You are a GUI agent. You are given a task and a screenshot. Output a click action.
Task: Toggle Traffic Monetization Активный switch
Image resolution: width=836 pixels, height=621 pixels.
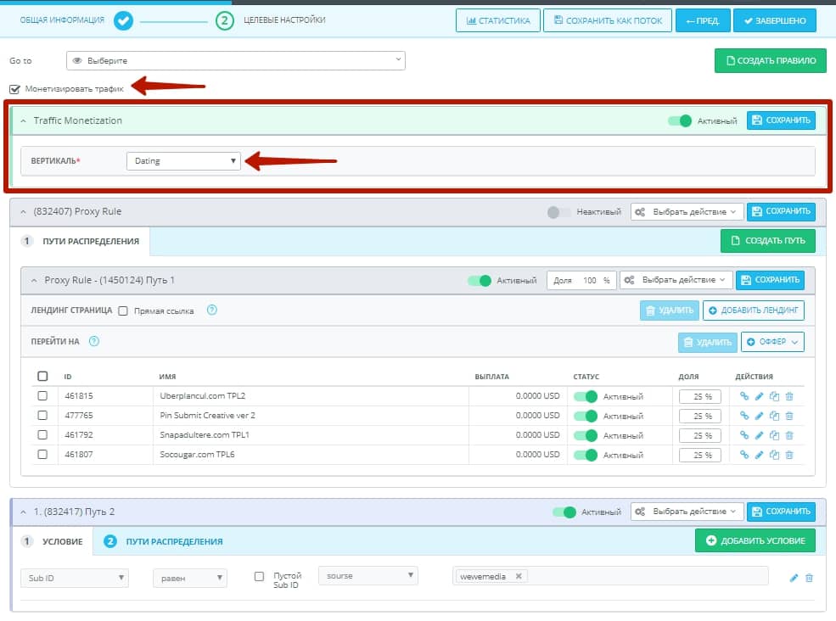pyautogui.click(x=680, y=121)
